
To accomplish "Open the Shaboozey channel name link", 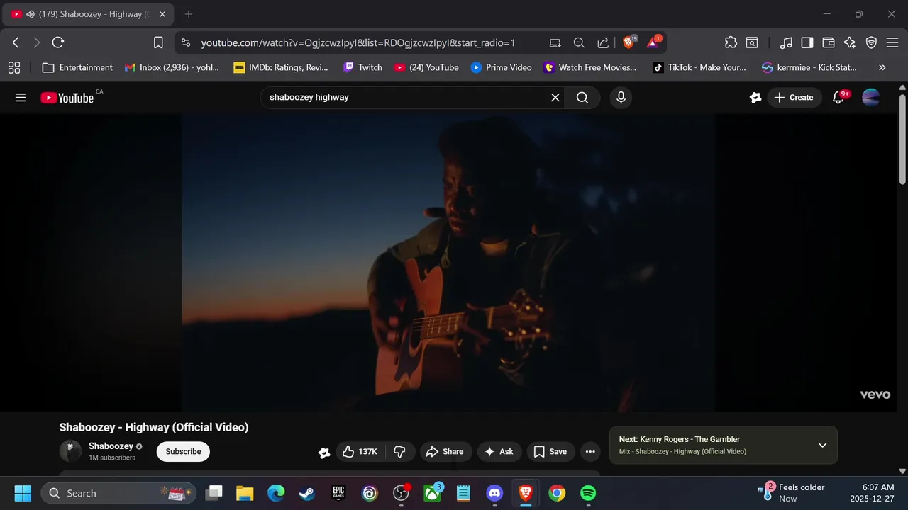I will pos(111,446).
